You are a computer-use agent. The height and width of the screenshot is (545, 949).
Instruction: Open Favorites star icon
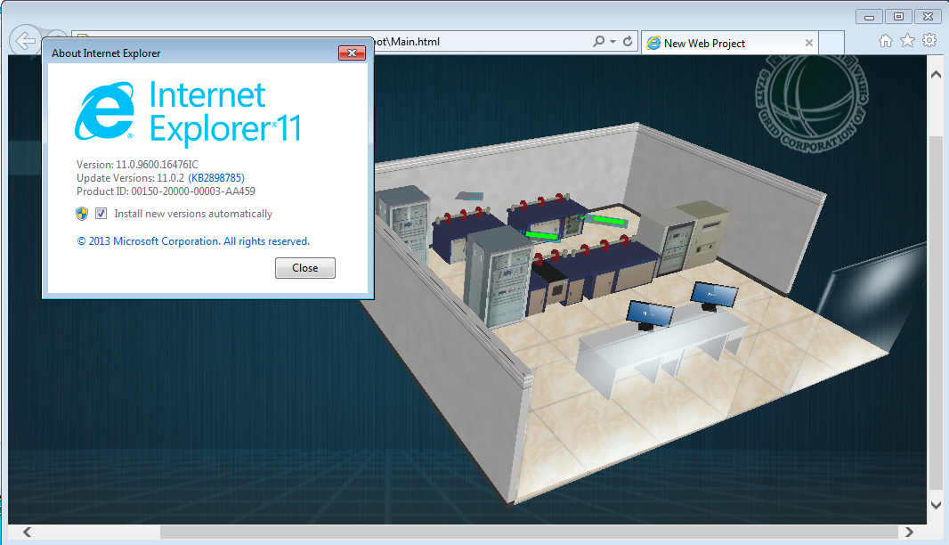coord(907,41)
